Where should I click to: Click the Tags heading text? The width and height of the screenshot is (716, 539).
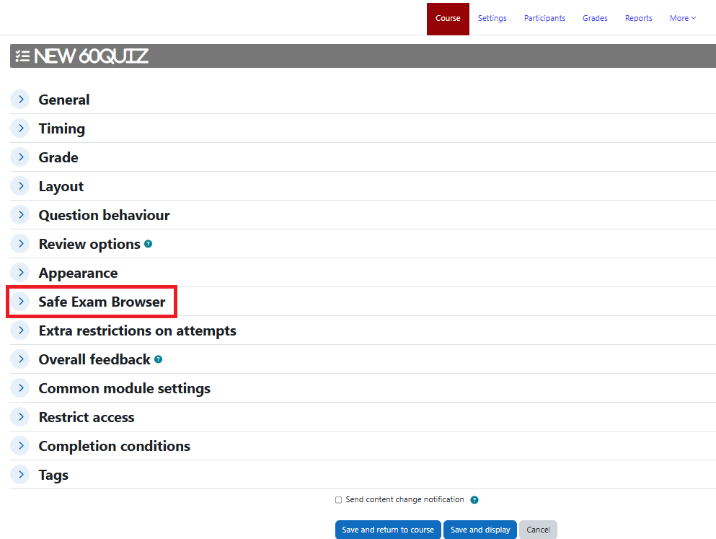click(53, 476)
